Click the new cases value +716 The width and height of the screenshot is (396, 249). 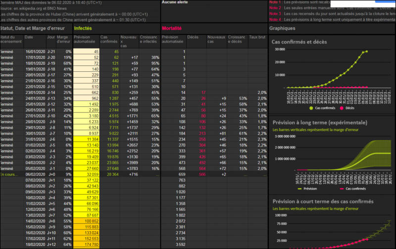(134, 175)
